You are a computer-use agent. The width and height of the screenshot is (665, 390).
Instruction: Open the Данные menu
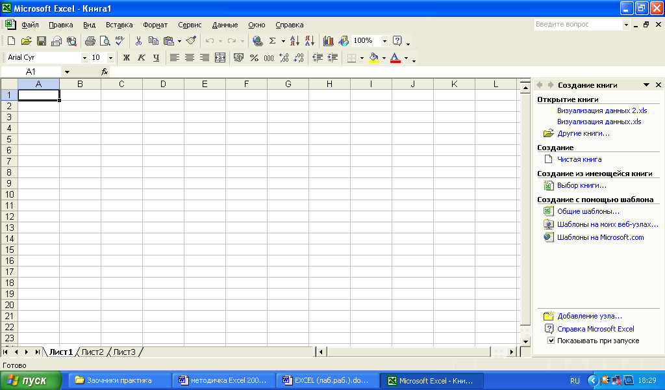[x=225, y=25]
